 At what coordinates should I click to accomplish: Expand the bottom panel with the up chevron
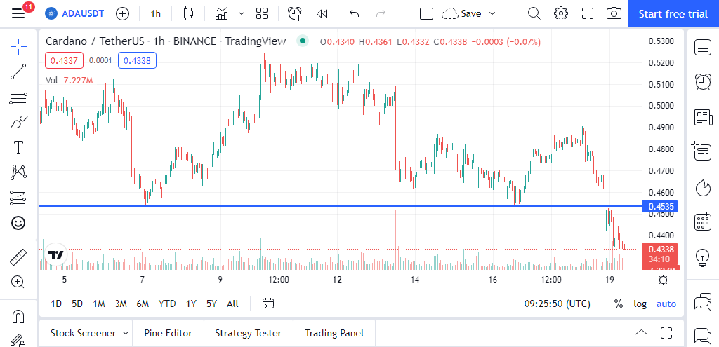click(641, 333)
